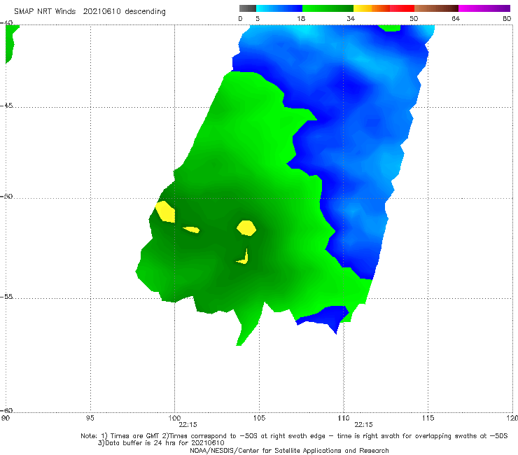The image size is (518, 455).
Task: Click the latitude axis label '-55'
Action: (x=6, y=296)
